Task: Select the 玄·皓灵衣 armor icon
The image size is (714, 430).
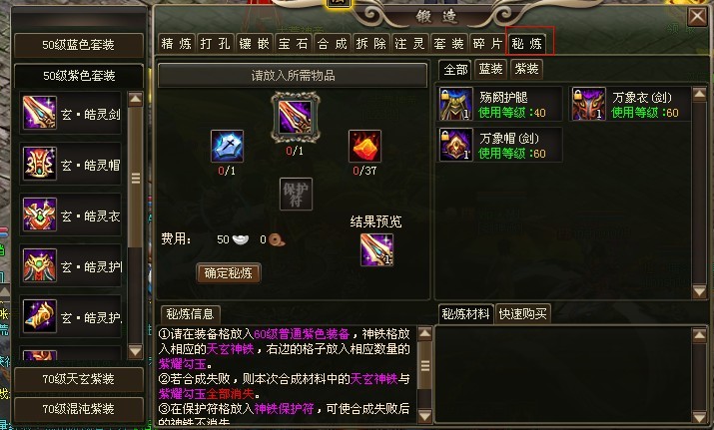Action: click(40, 215)
